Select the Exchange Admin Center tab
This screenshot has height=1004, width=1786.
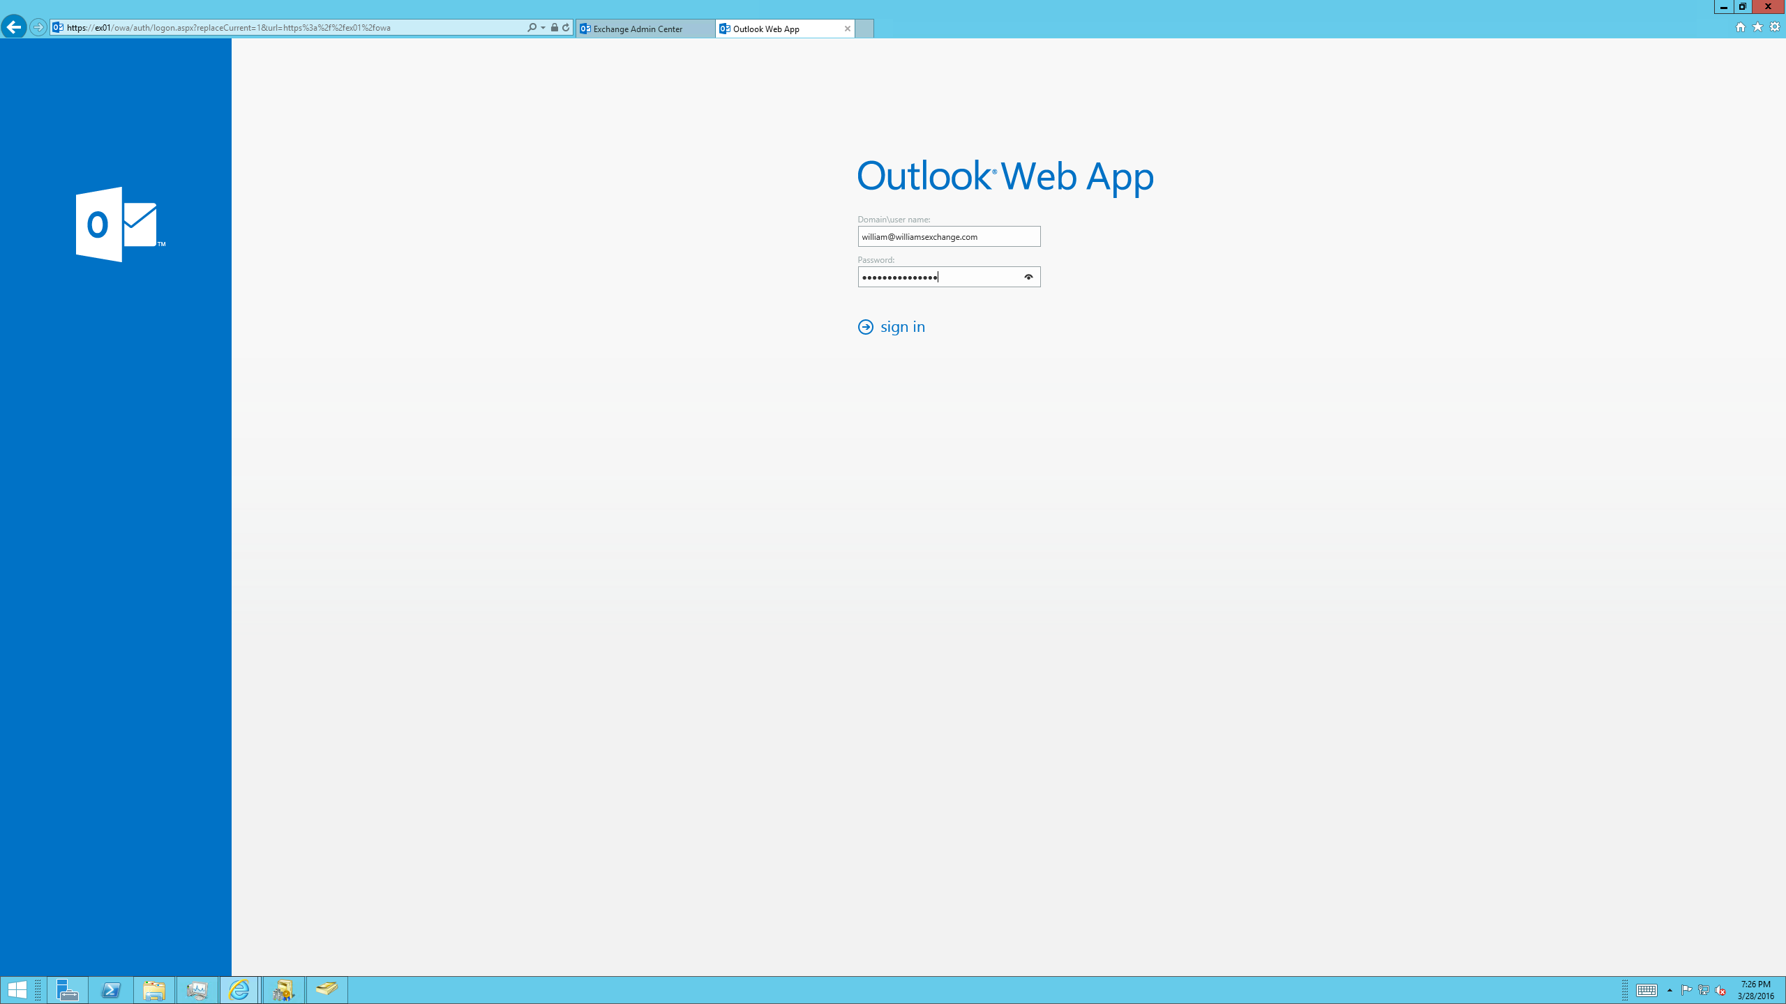tap(644, 28)
